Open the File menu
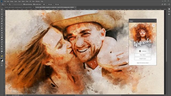The width and height of the screenshot is (171, 96). coord(5,1)
